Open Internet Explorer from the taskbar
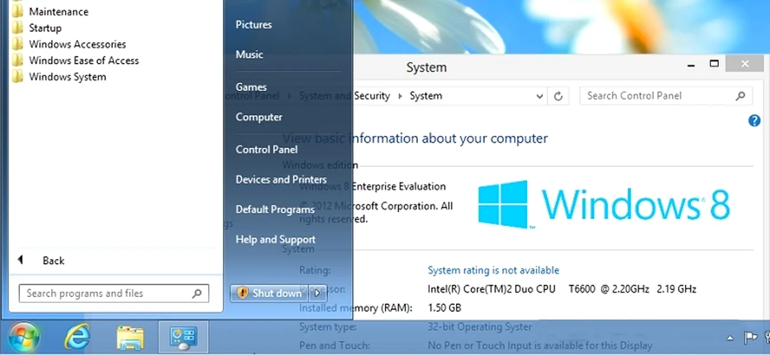This screenshot has width=770, height=355. coord(78,337)
